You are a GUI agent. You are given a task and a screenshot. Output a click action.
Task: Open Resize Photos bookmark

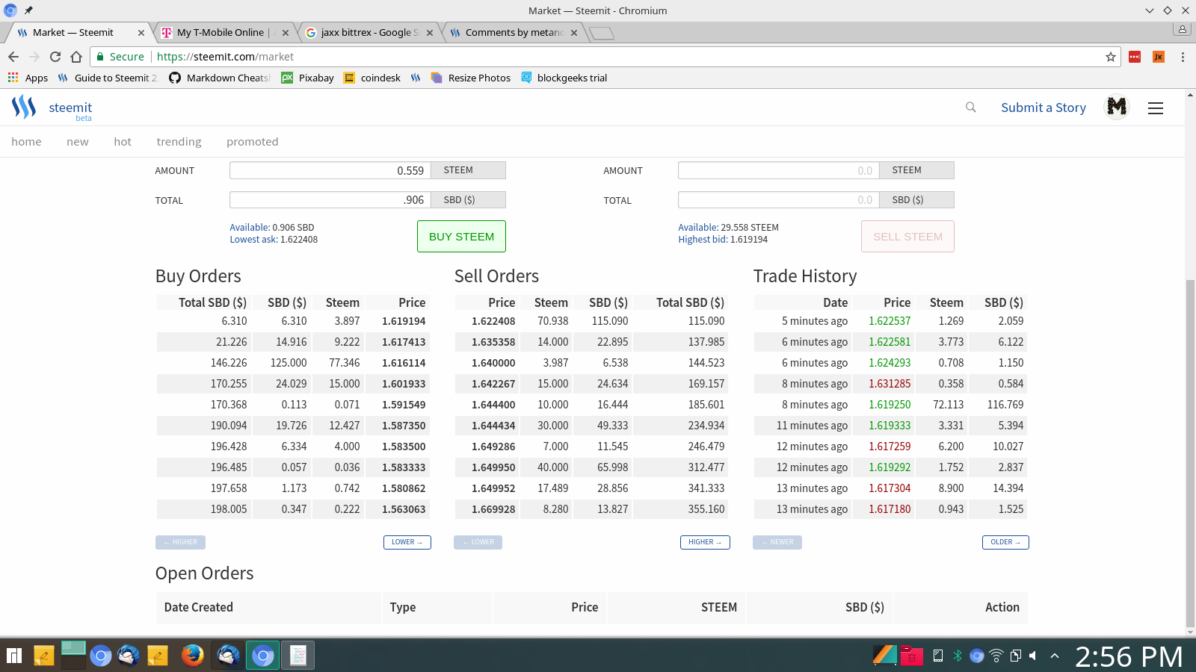click(471, 78)
